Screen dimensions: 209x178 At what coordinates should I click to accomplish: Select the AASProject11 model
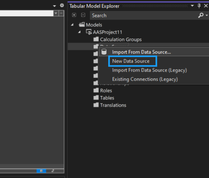[108, 32]
